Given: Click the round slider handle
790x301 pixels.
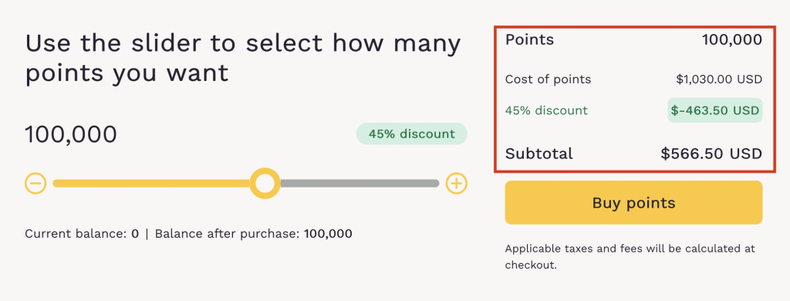Looking at the screenshot, I should (x=265, y=183).
